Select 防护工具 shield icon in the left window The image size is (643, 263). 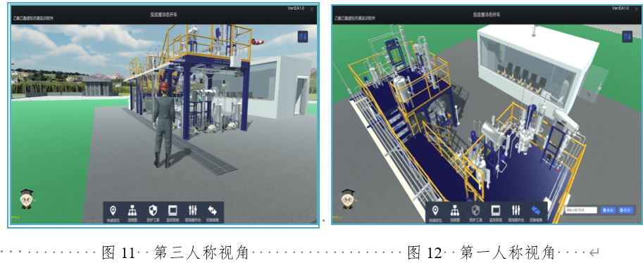point(152,213)
